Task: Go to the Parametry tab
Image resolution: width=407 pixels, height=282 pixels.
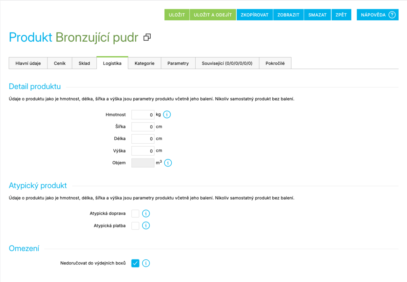Action: click(178, 63)
